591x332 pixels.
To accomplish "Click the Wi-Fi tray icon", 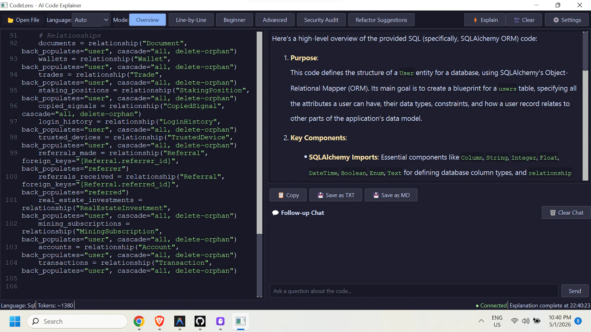I will tap(514, 321).
